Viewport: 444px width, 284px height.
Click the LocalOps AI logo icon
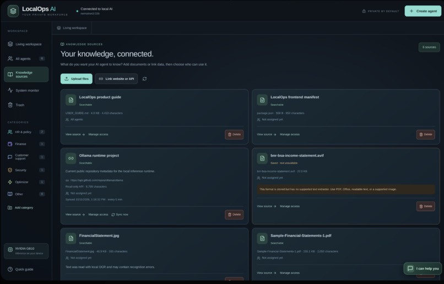(13, 11)
